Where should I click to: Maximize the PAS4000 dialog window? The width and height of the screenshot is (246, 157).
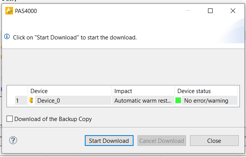tap(210, 11)
